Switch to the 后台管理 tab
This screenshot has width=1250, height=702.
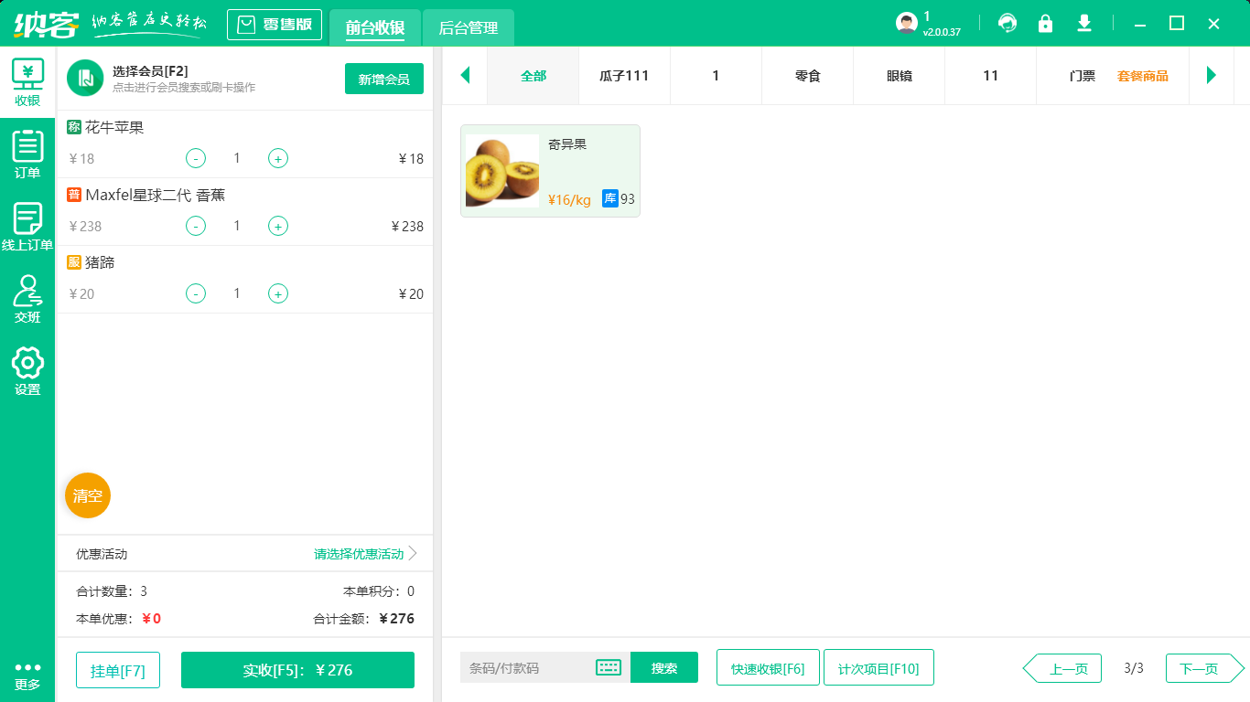[469, 28]
